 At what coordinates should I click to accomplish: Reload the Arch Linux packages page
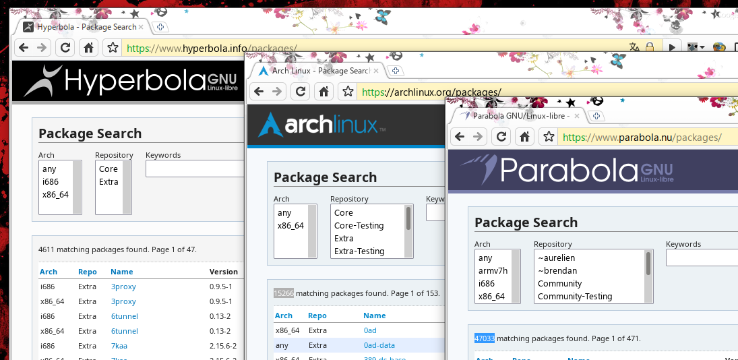click(301, 91)
